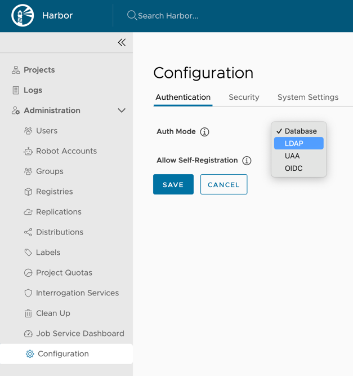353x376 pixels.
Task: Open the System Settings tab
Action: pyautogui.click(x=308, y=98)
